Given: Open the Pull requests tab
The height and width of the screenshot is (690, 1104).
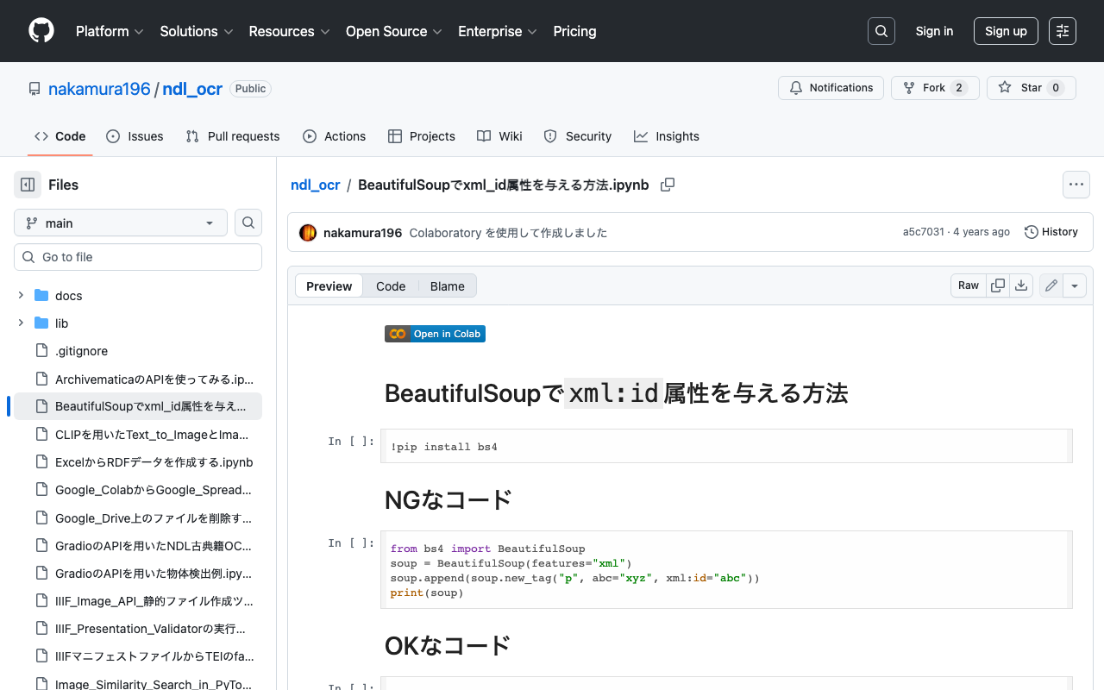Looking at the screenshot, I should [x=233, y=136].
